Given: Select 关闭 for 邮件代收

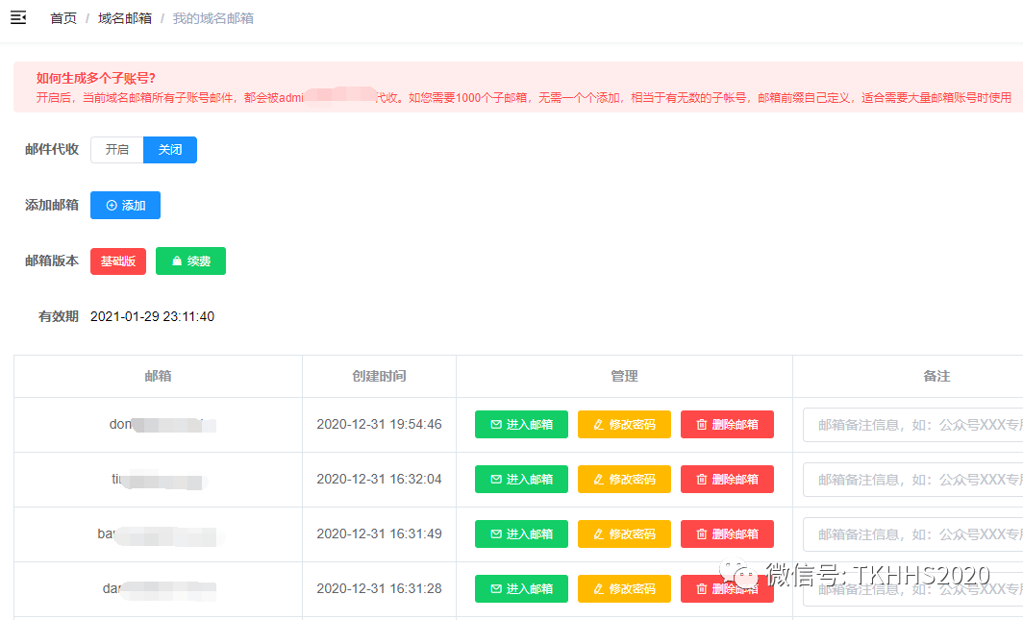Looking at the screenshot, I should pos(170,150).
